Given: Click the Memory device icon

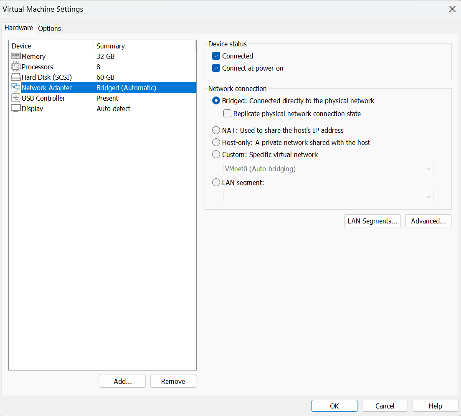Looking at the screenshot, I should coord(16,56).
